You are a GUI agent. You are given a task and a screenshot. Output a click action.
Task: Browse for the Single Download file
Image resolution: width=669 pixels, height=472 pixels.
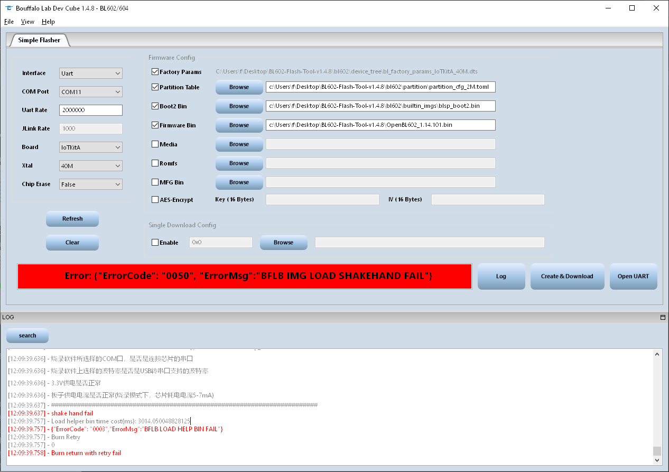pyautogui.click(x=283, y=243)
